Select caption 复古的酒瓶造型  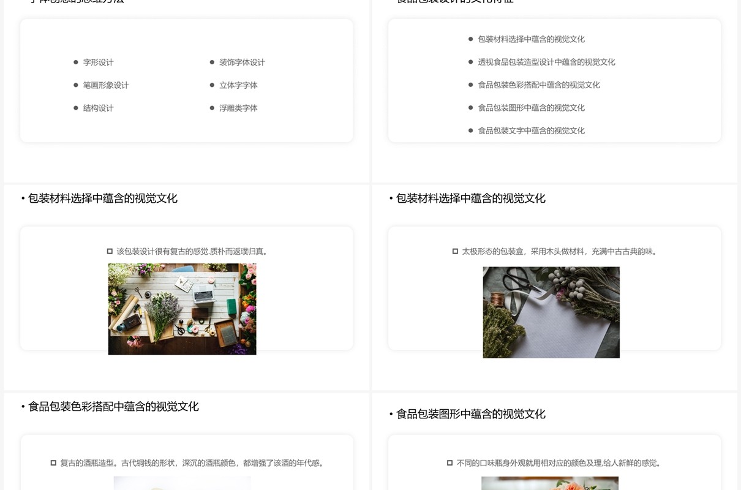[x=192, y=463]
